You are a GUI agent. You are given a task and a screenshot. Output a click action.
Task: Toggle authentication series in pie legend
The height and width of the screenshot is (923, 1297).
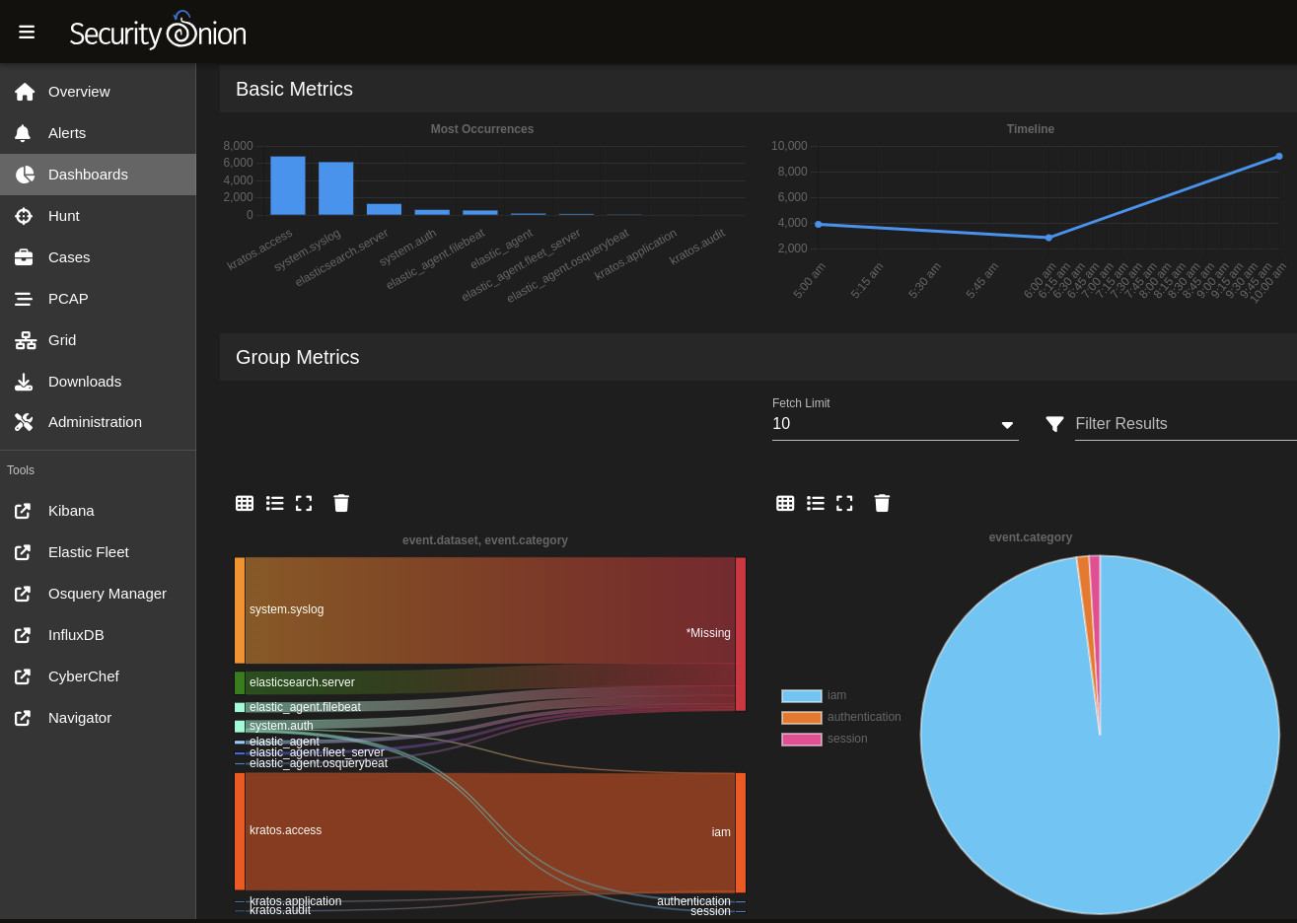[x=802, y=718]
